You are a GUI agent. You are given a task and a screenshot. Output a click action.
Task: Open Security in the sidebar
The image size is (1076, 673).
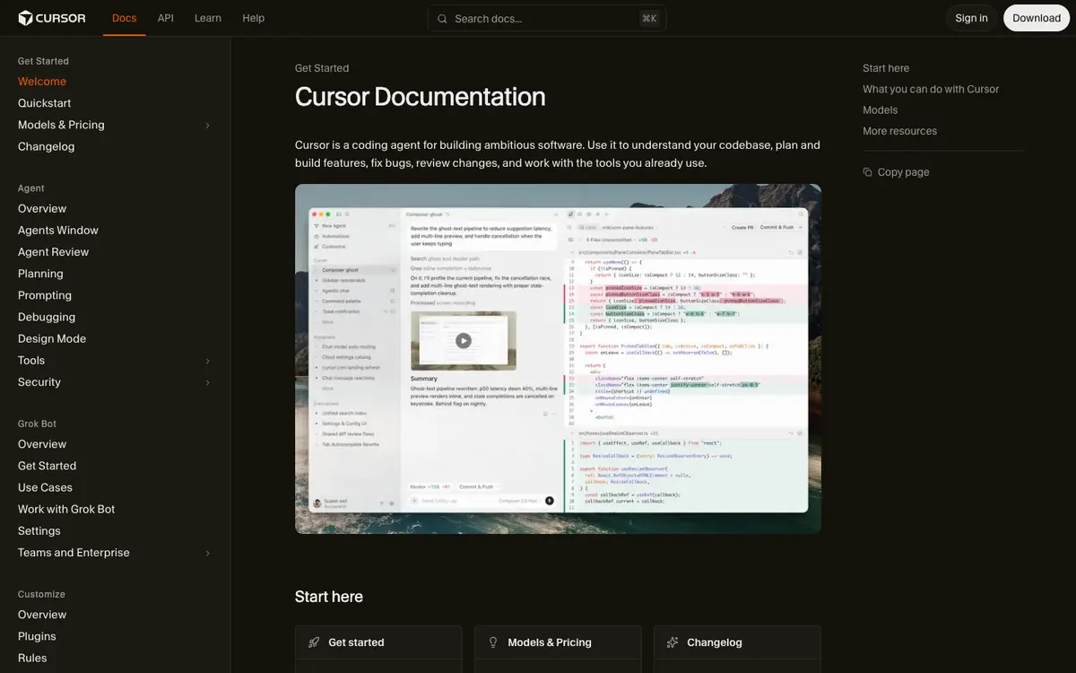coord(39,382)
